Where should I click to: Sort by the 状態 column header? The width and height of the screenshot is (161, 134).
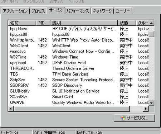click(x=127, y=23)
